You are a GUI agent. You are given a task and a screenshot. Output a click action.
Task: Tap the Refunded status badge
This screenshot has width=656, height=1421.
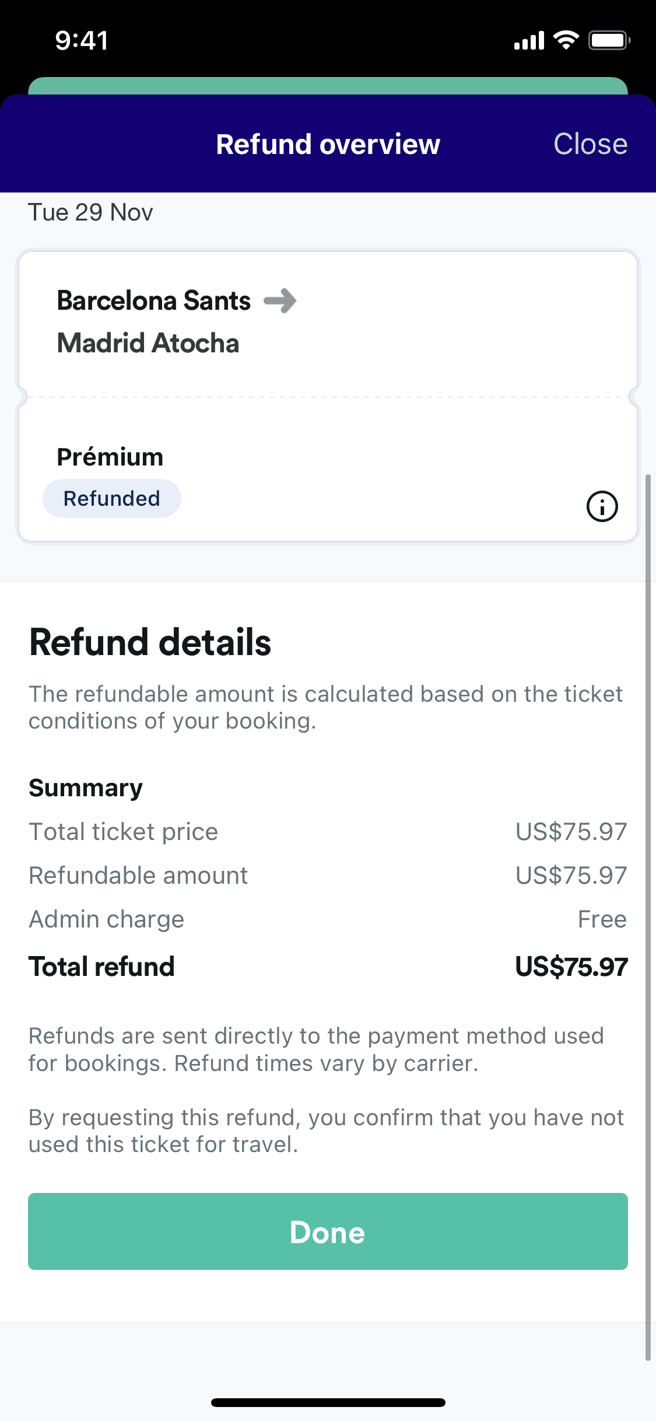(x=111, y=498)
